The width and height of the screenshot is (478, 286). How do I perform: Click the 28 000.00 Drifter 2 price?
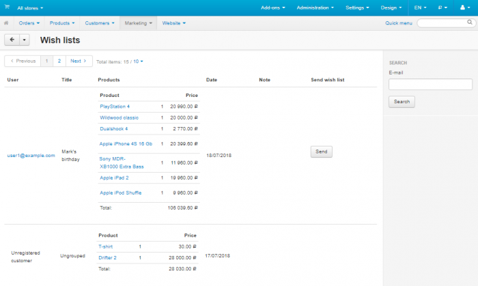[182, 258]
